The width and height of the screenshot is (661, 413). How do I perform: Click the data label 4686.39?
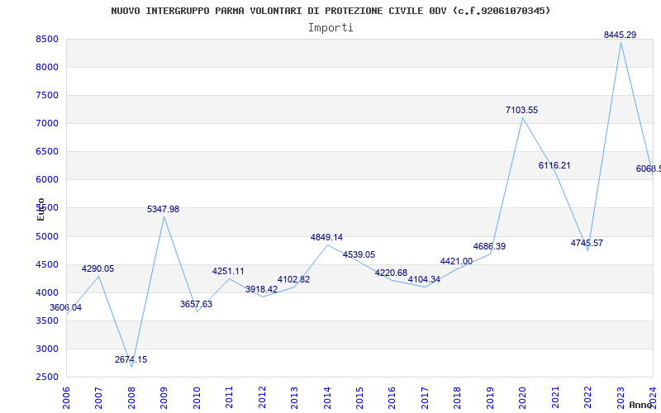coord(489,246)
